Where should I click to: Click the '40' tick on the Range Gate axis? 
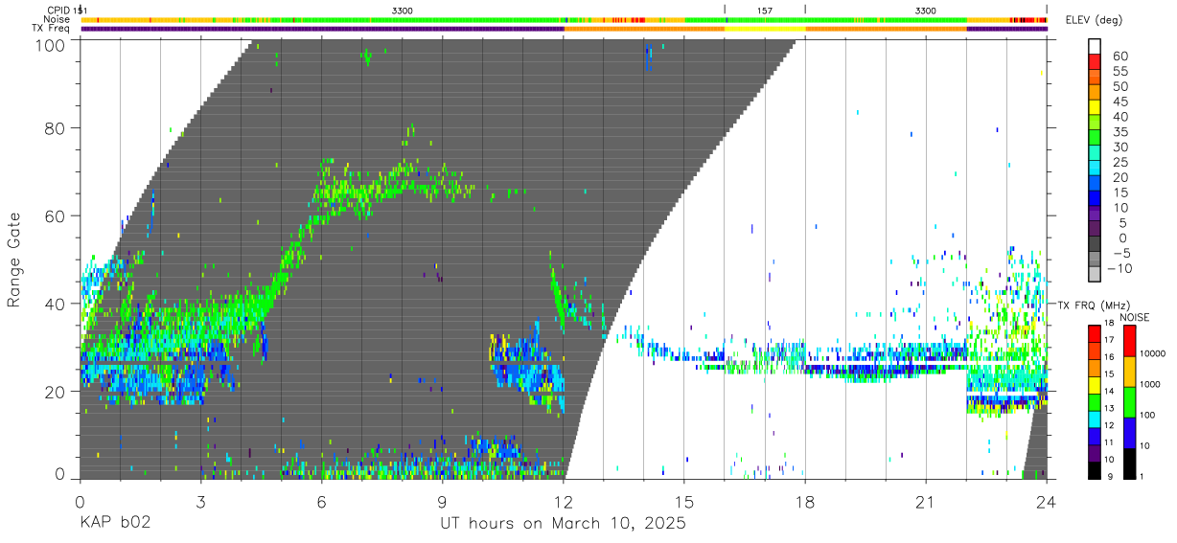click(57, 305)
